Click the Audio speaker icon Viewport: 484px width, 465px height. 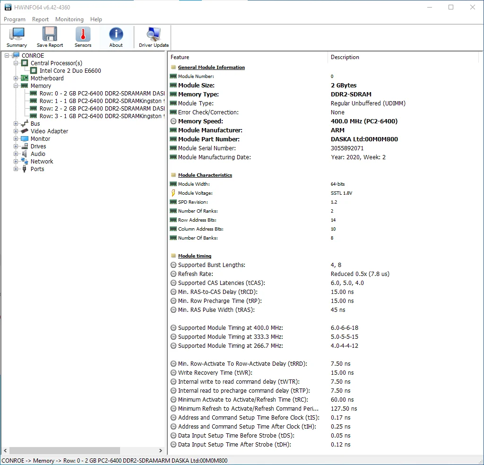[25, 154]
